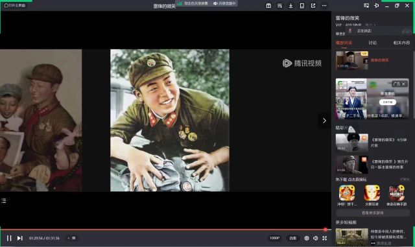Open the three-dots more options menu

pyautogui.click(x=324, y=6)
